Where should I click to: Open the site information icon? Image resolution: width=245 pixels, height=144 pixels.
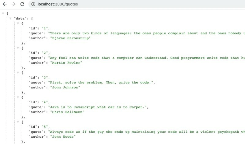[32, 4]
